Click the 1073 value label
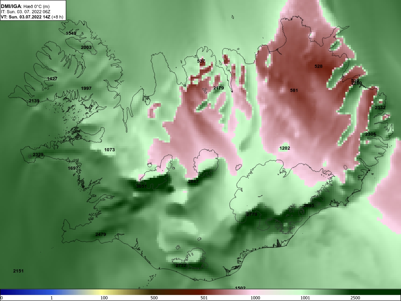The image size is (401, 301). pos(109,150)
